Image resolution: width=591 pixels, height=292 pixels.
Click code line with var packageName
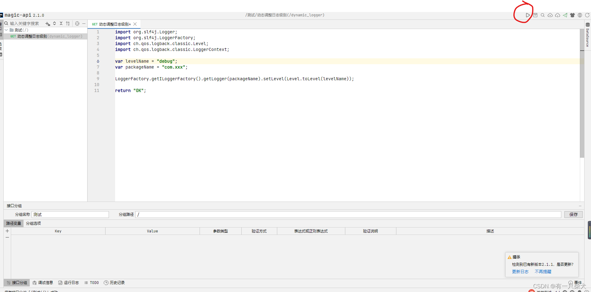point(151,67)
